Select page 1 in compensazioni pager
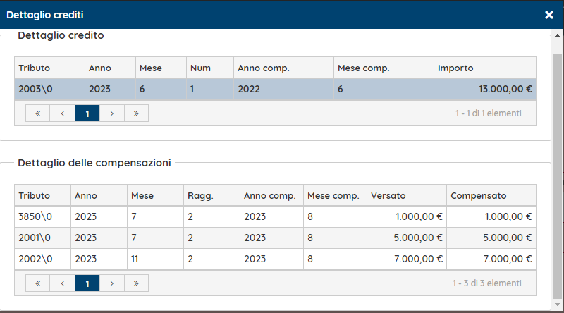The image size is (564, 313). 87,283
